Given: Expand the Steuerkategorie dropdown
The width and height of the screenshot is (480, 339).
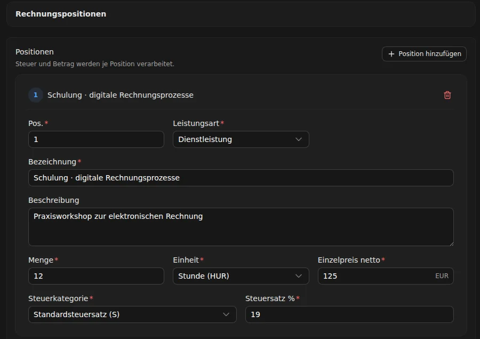Looking at the screenshot, I should [132, 314].
